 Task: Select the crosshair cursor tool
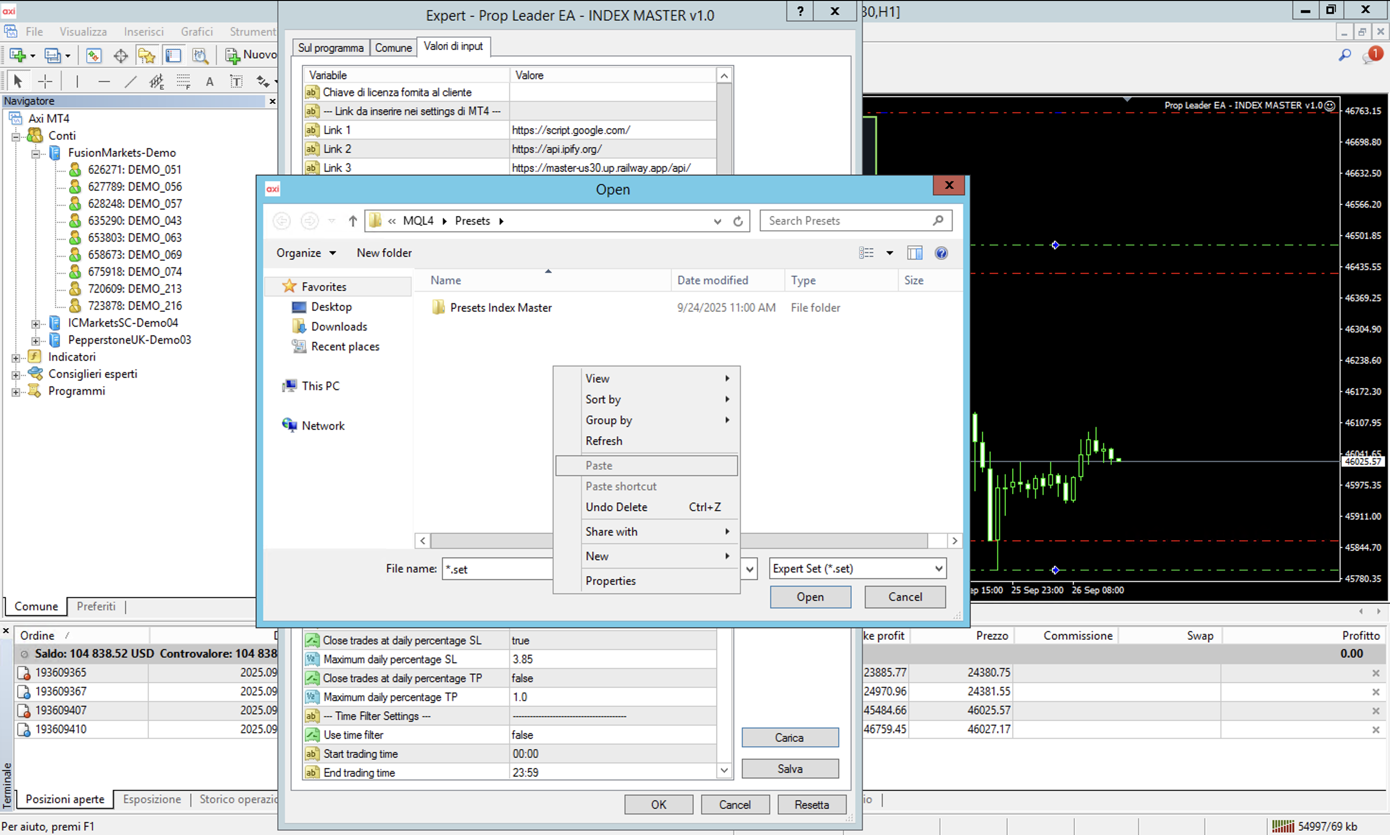tap(45, 82)
